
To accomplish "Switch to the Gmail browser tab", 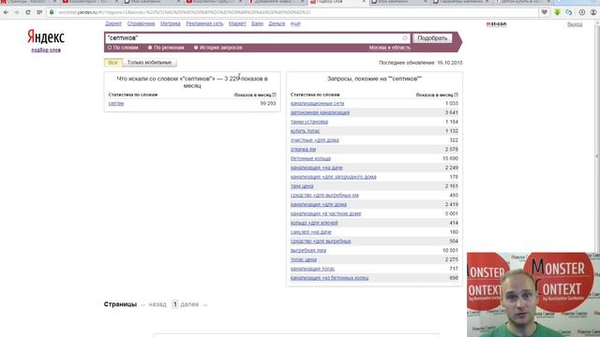I will (29, 2).
